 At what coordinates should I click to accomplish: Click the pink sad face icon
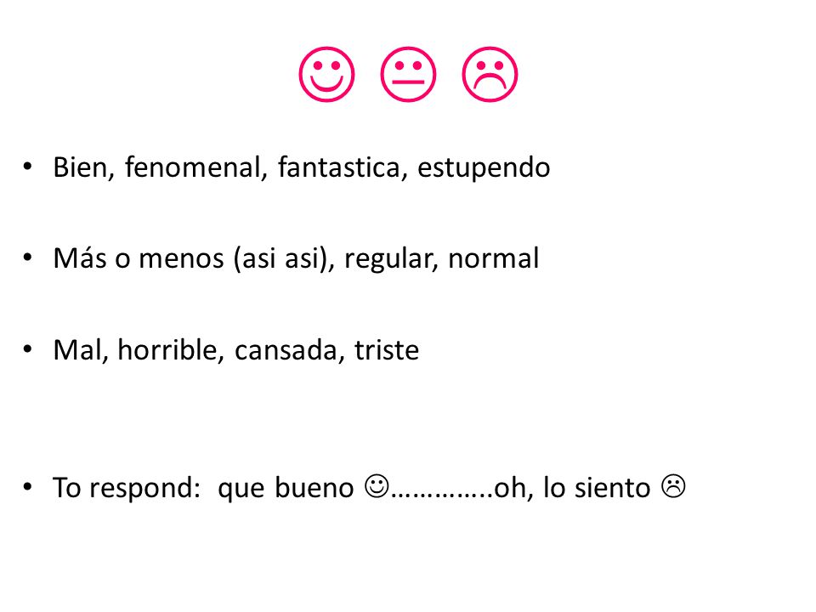(490, 75)
